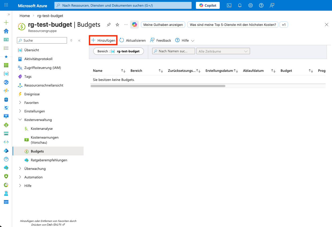Open the portal settings gear icon
332x227 pixels.
(x=251, y=5)
